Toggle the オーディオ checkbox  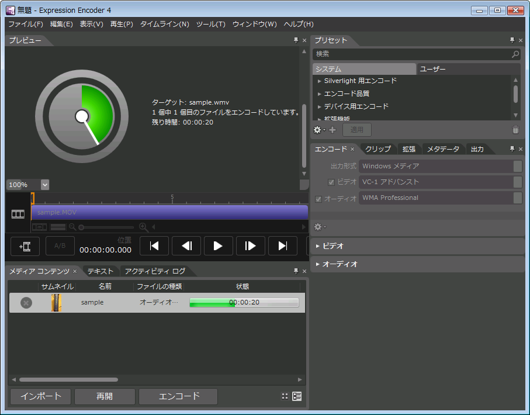coord(318,199)
